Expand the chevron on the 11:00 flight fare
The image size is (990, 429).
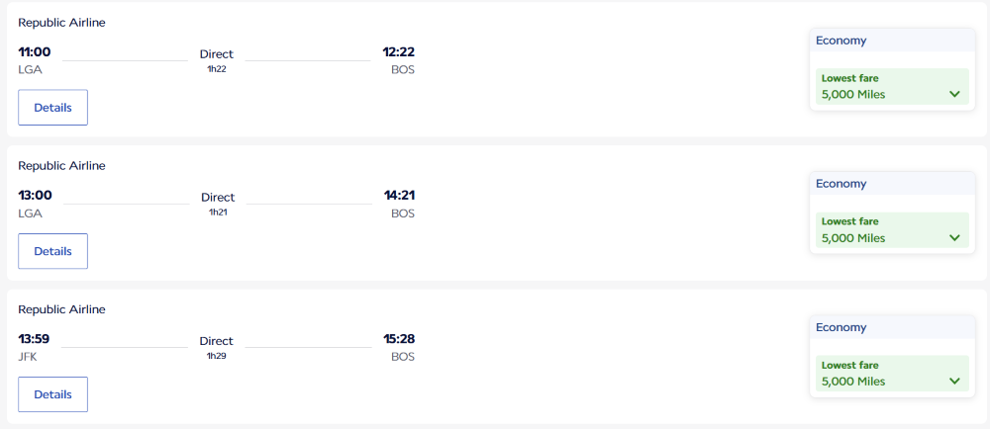[954, 94]
